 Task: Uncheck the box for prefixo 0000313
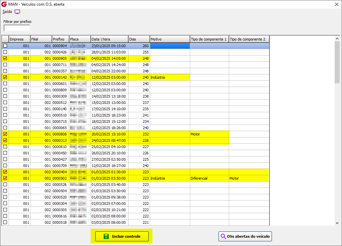point(5,140)
